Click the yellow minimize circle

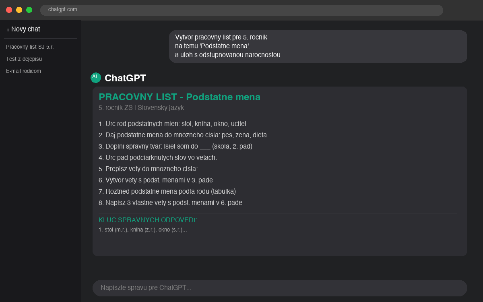coord(19,10)
